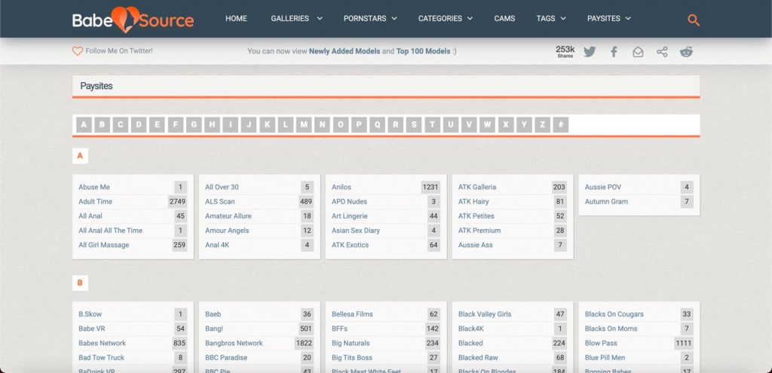Open the Blue Pill Men paysite link
Screen dimensions: 772x373
(605, 358)
